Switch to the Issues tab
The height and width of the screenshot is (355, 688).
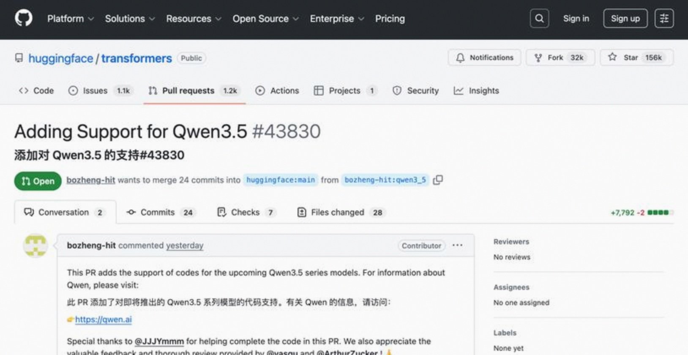coord(101,90)
